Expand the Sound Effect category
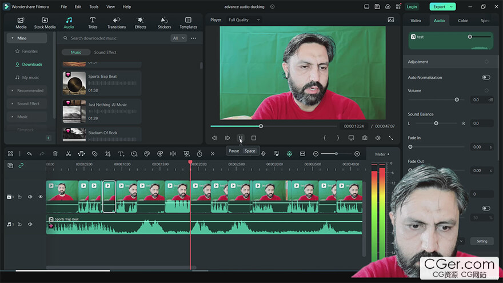Viewport: 503px width, 283px height. click(x=27, y=103)
